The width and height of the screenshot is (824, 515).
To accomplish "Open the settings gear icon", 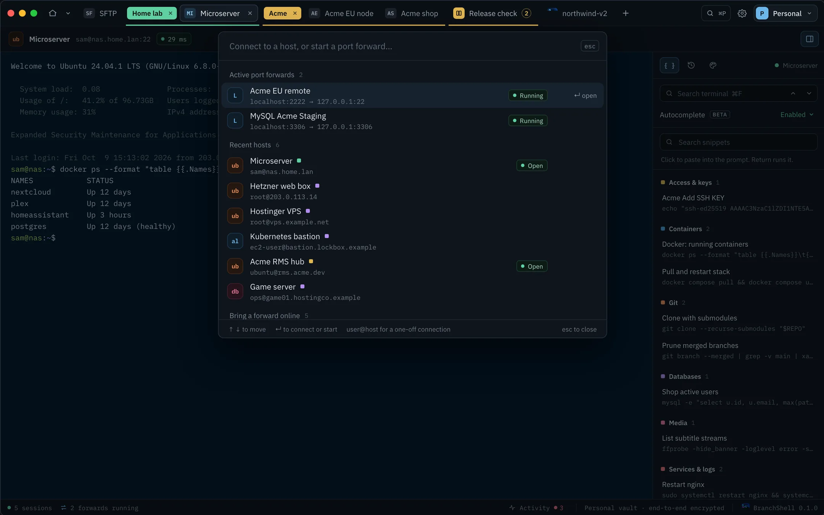I will [742, 13].
